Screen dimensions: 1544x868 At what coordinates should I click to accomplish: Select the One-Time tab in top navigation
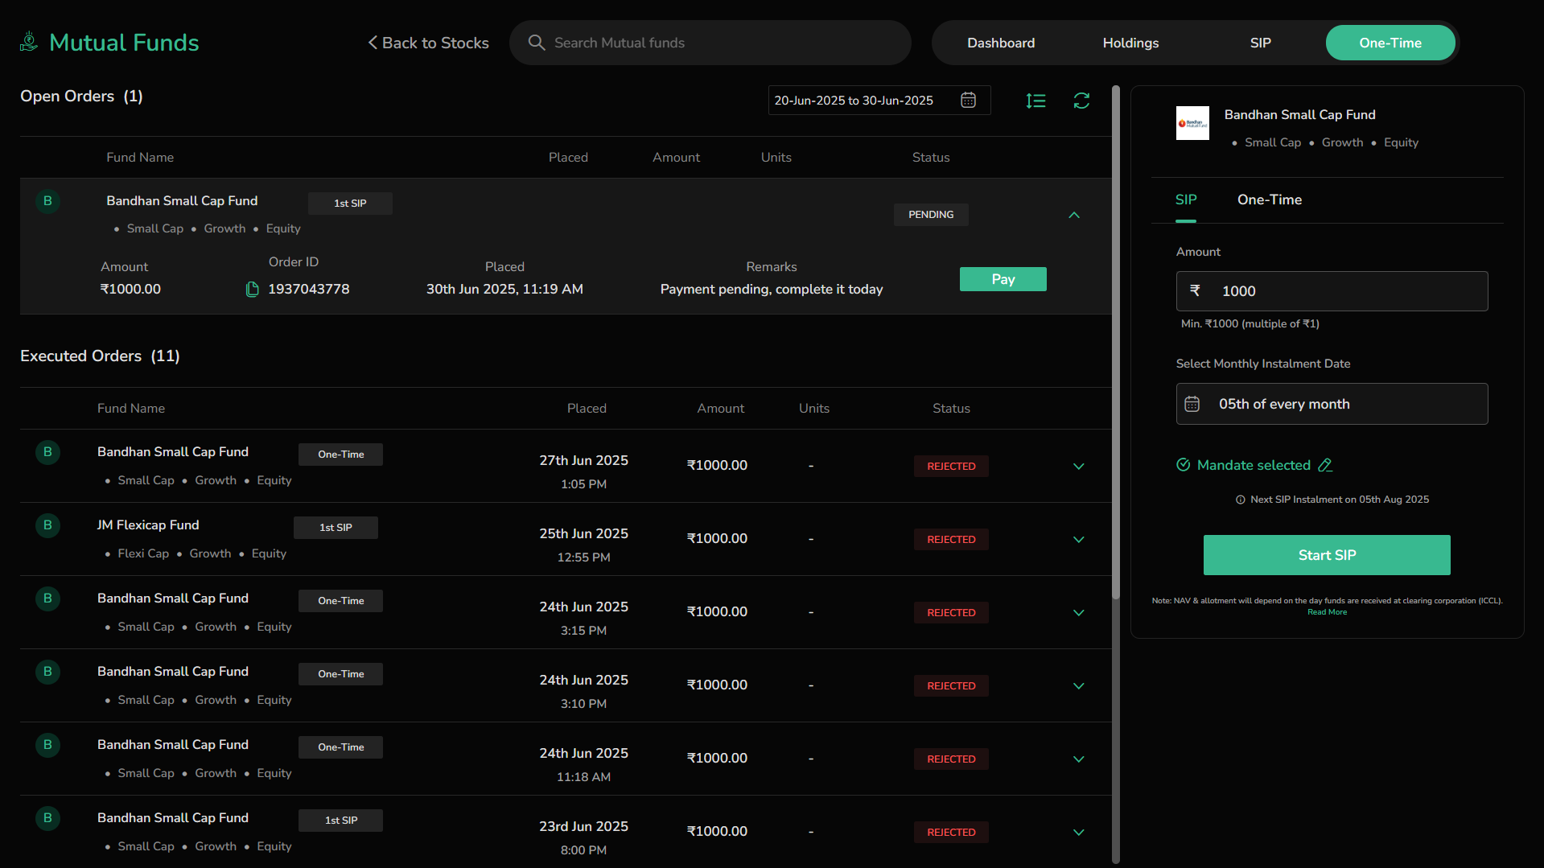click(1390, 43)
